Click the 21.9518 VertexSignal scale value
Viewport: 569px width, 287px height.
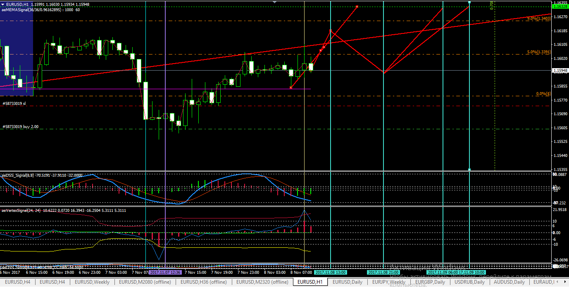[560, 210]
